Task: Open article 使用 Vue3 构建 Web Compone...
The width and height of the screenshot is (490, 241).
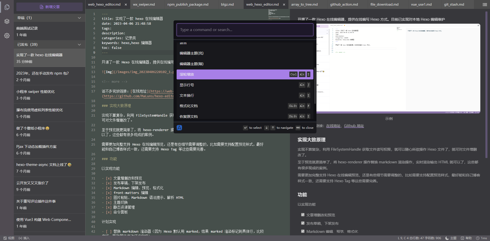Action: coord(50,223)
